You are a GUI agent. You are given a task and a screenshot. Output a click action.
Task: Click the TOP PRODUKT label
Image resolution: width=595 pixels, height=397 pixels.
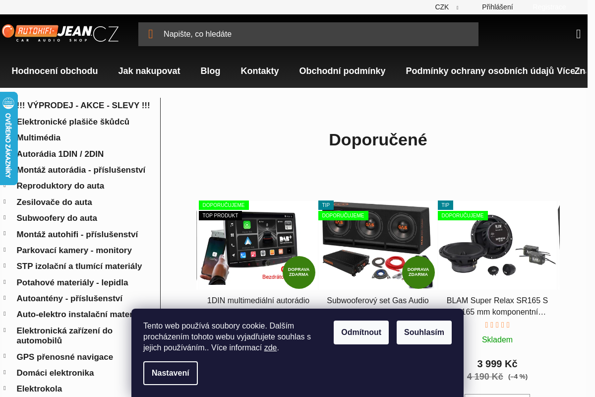[220, 216]
